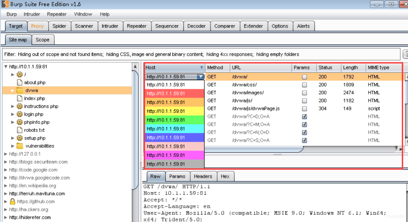Expand the dvwa folder node

click(13, 90)
